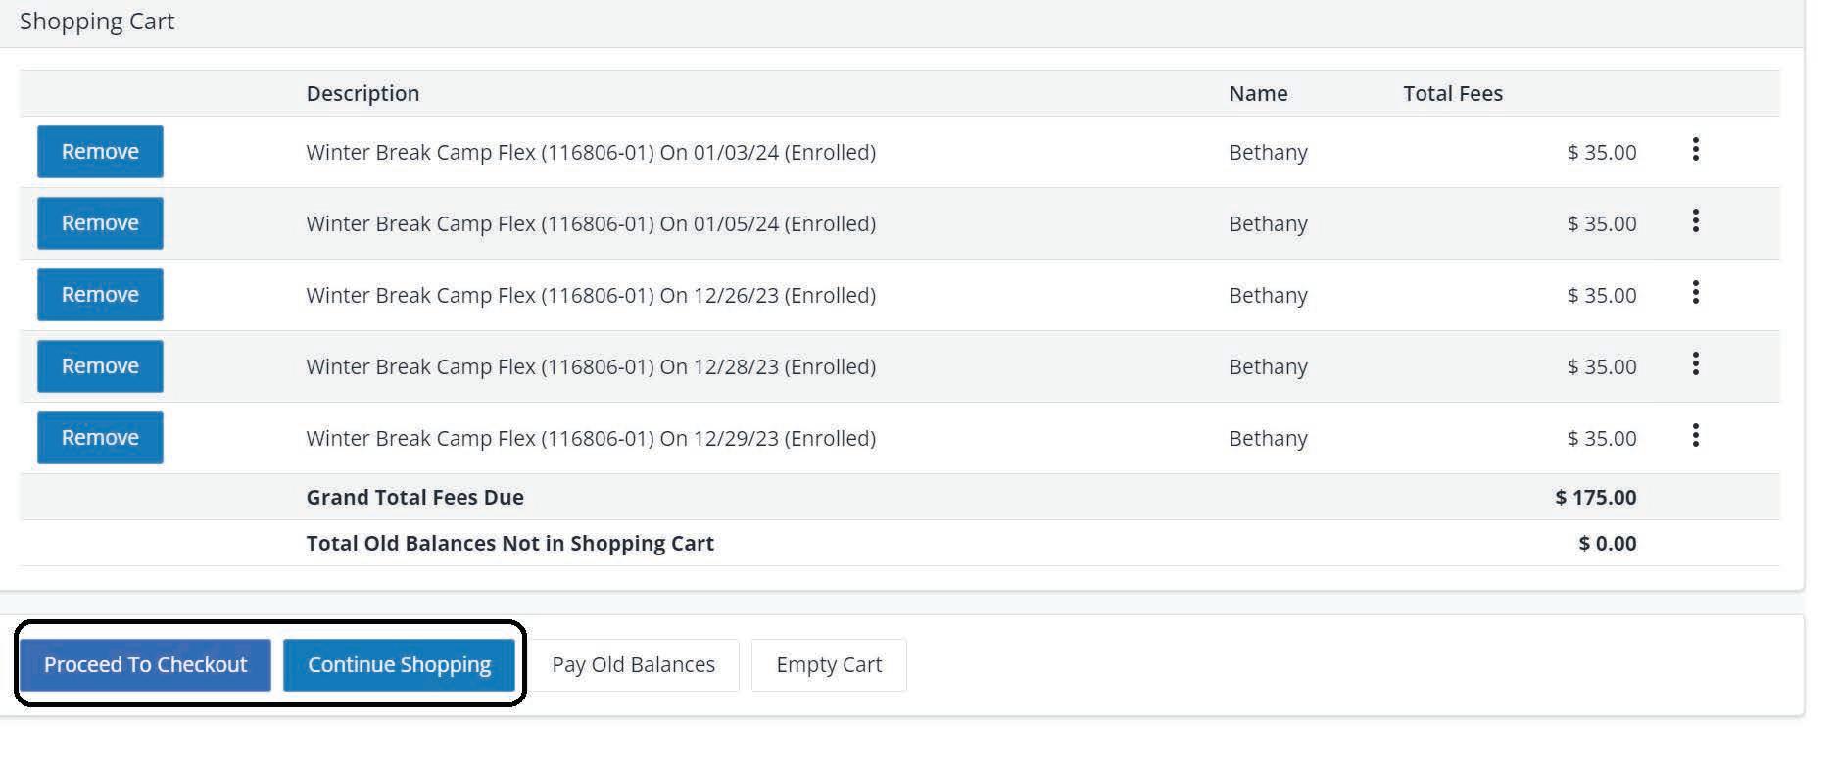1835x771 pixels.
Task: Click the Description column header
Action: (x=362, y=93)
